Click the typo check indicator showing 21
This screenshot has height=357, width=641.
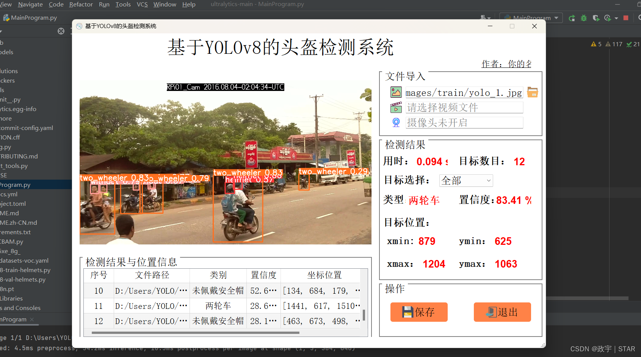point(633,44)
